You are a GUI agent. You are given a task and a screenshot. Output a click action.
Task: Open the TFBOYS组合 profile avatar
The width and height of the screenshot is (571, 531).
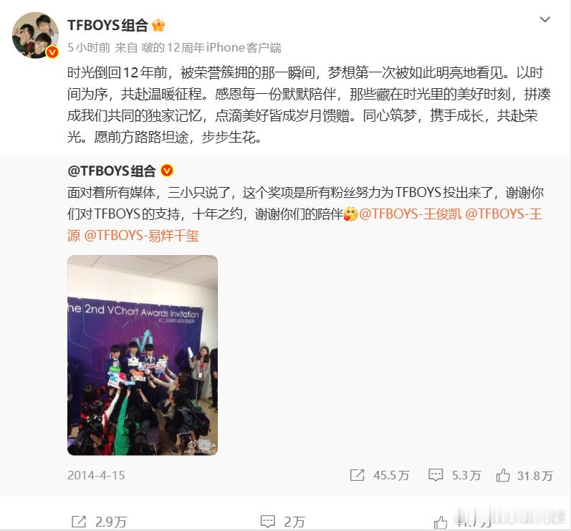[35, 35]
